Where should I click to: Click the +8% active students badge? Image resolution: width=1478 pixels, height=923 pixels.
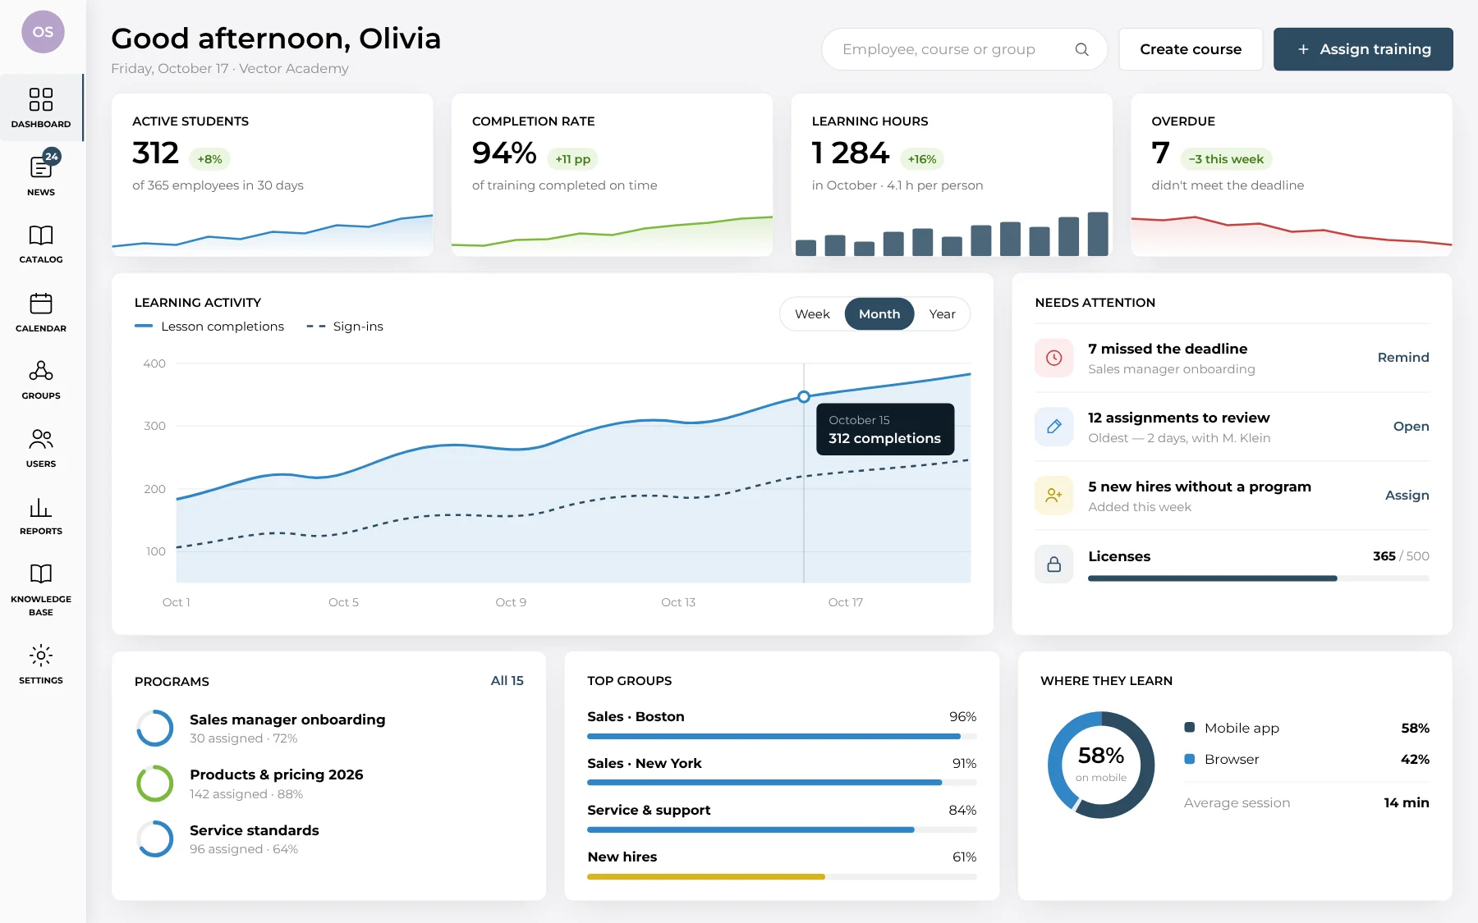coord(209,159)
